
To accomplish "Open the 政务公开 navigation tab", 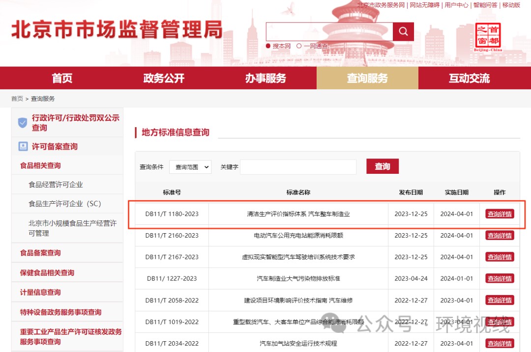I will pyautogui.click(x=164, y=78).
